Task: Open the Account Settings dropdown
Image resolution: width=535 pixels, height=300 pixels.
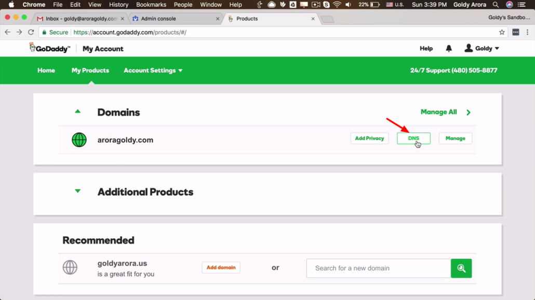Action: [x=153, y=70]
